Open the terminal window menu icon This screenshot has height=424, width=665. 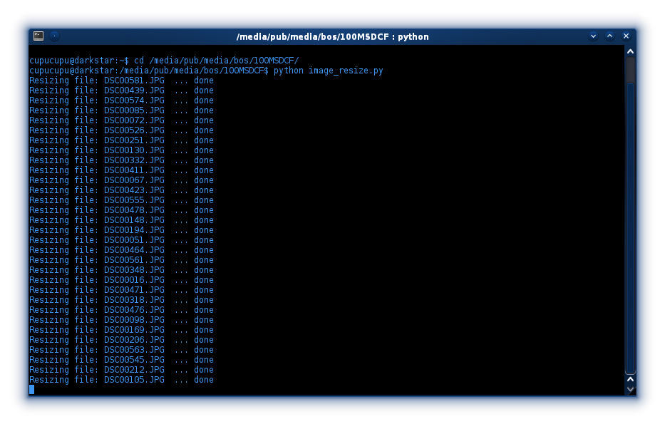(x=38, y=36)
